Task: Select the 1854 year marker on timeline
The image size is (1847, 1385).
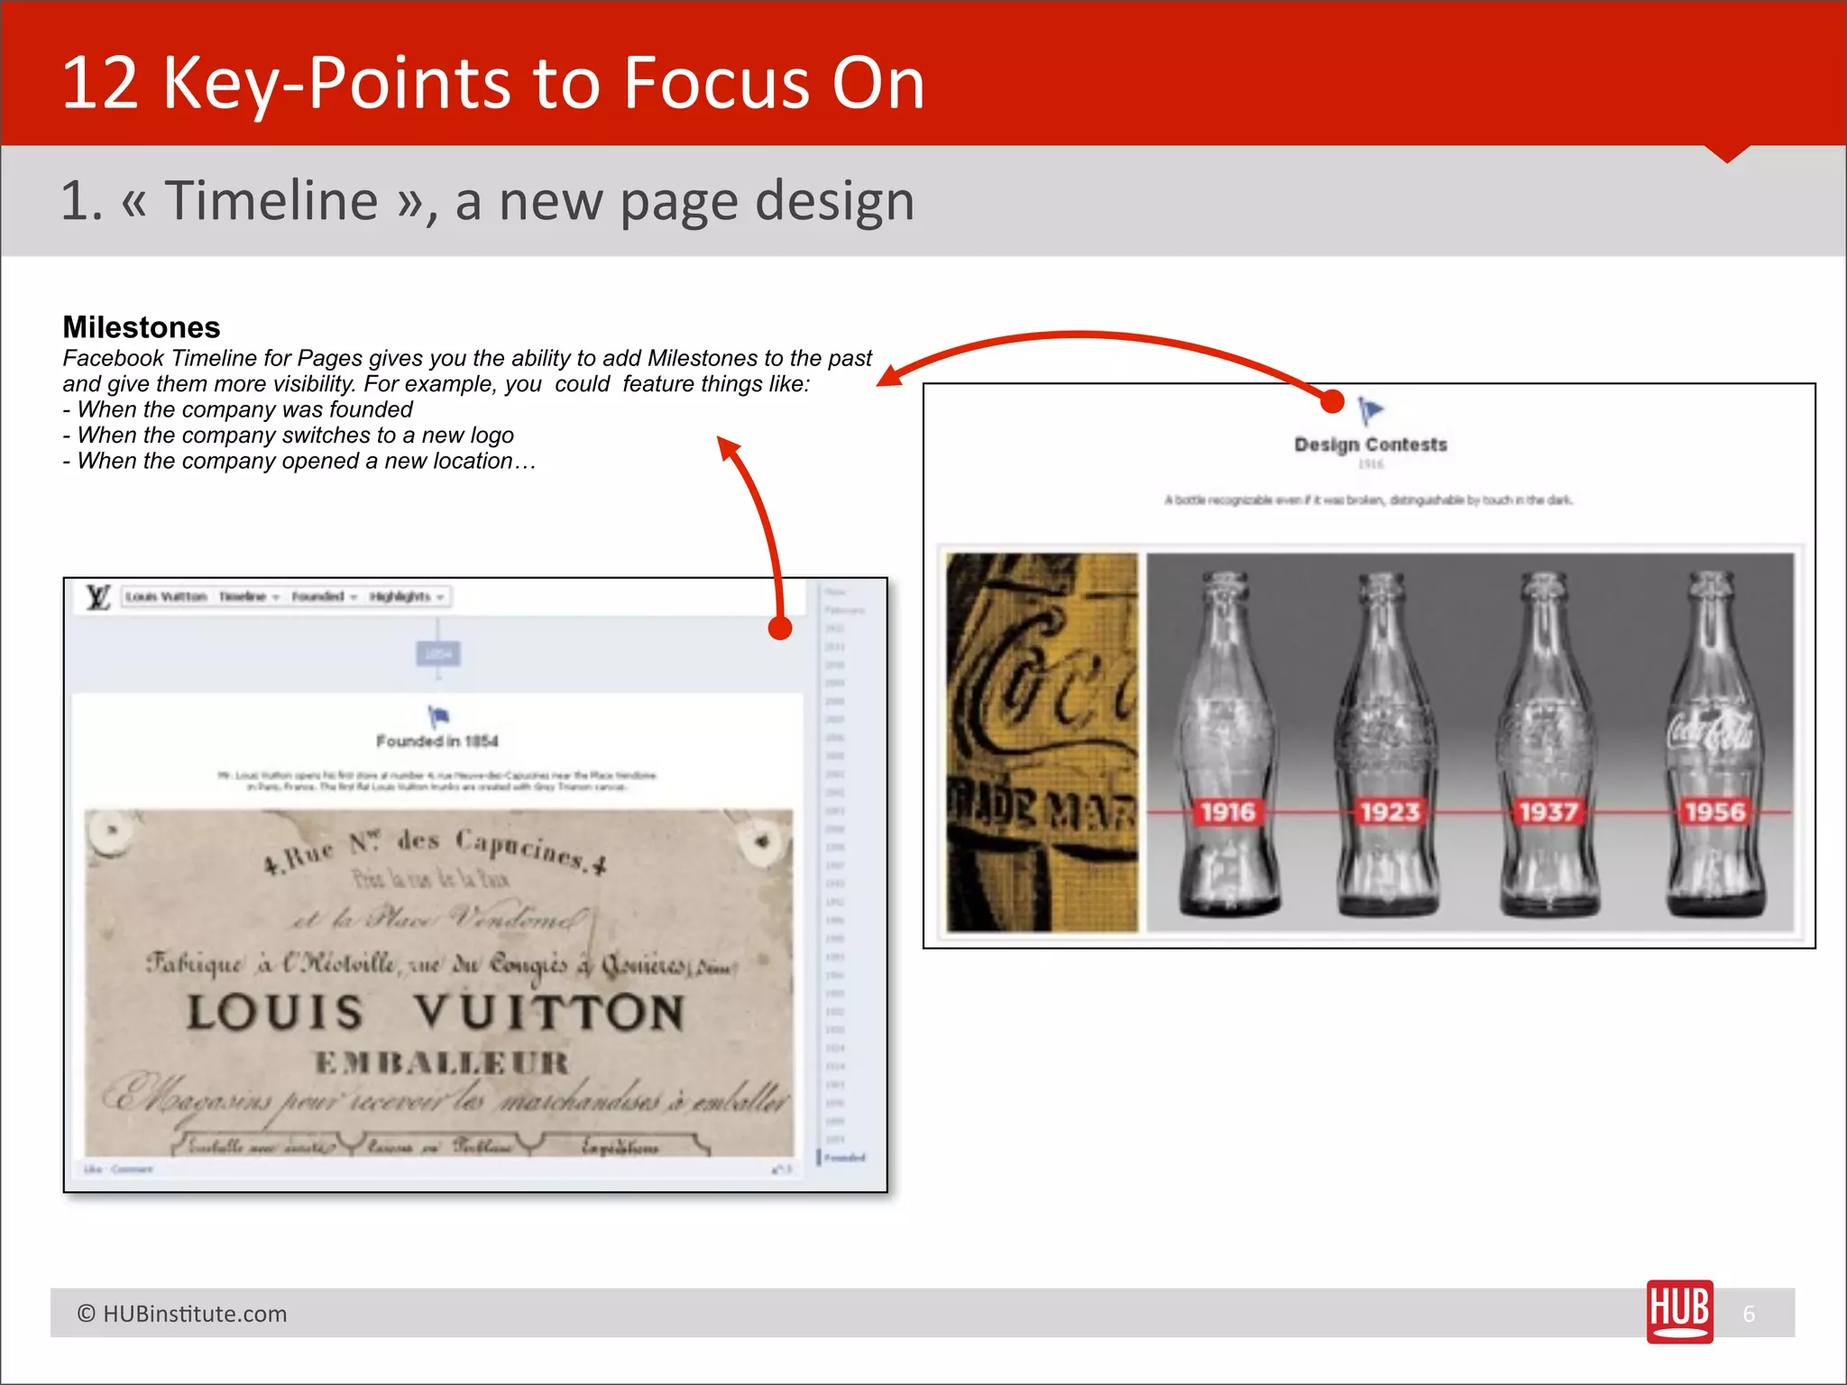Action: point(438,654)
